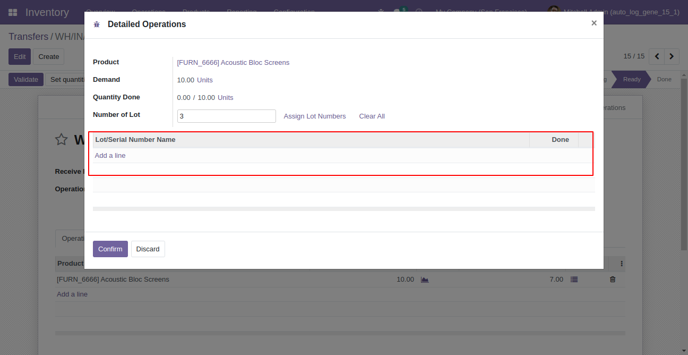Add a line in the background operations table
This screenshot has height=355, width=688.
coord(72,294)
